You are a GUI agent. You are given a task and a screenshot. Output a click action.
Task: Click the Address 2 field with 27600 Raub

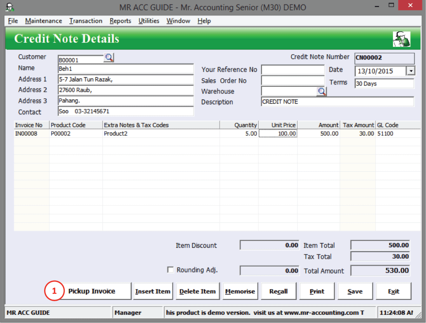click(x=126, y=90)
